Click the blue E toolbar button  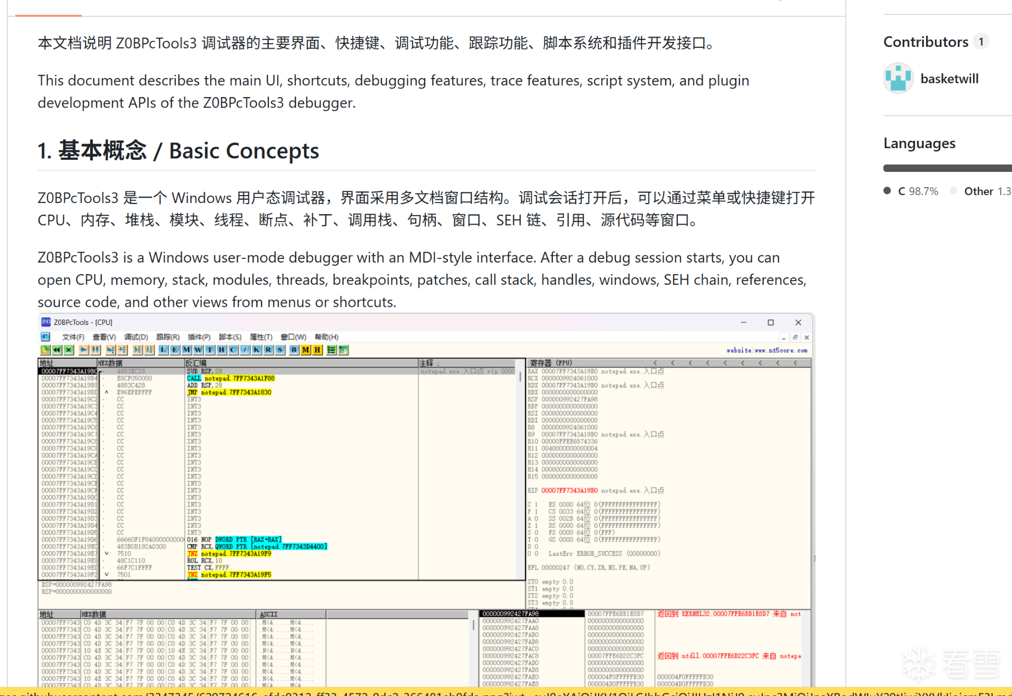point(175,350)
